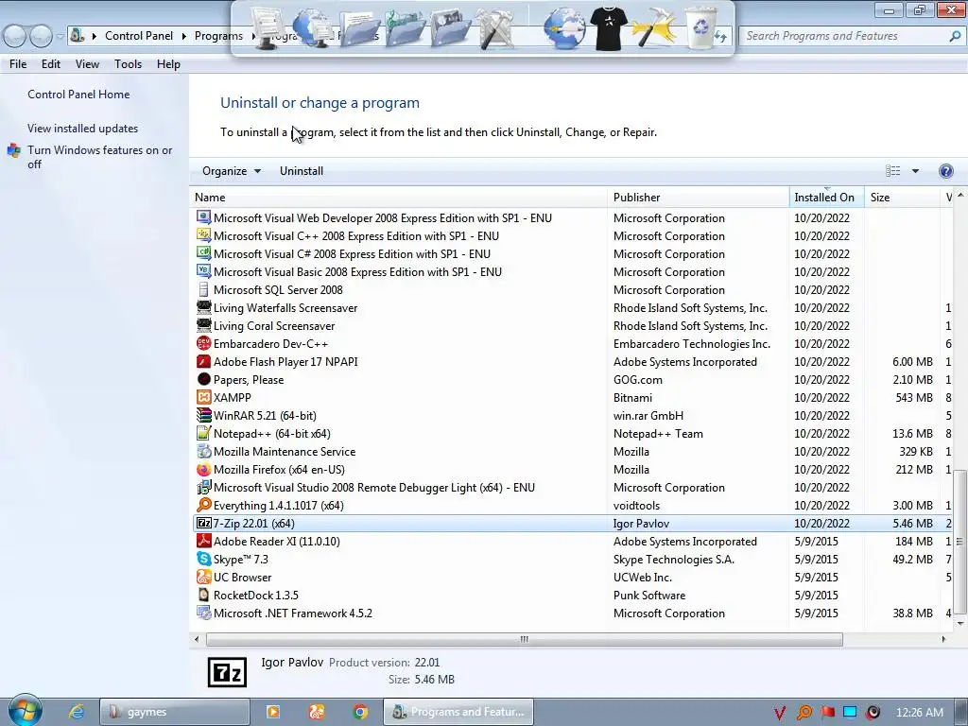Click the red flag Action Center tray icon
The width and height of the screenshot is (968, 726).
pos(827,713)
